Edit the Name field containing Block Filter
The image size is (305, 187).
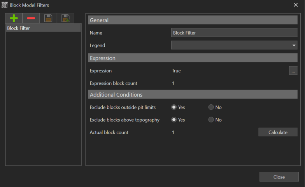234,33
